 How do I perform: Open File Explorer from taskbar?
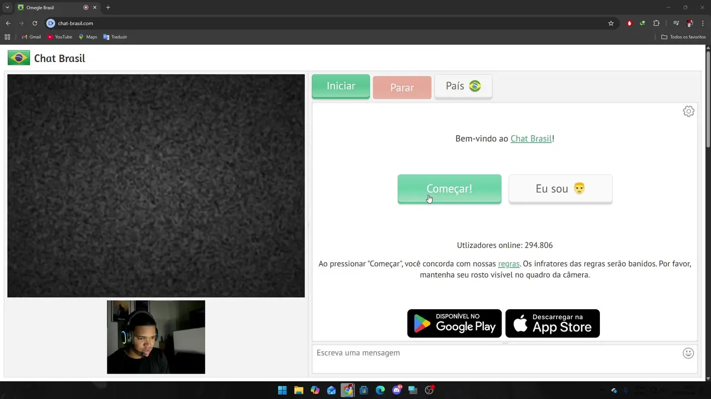point(298,390)
